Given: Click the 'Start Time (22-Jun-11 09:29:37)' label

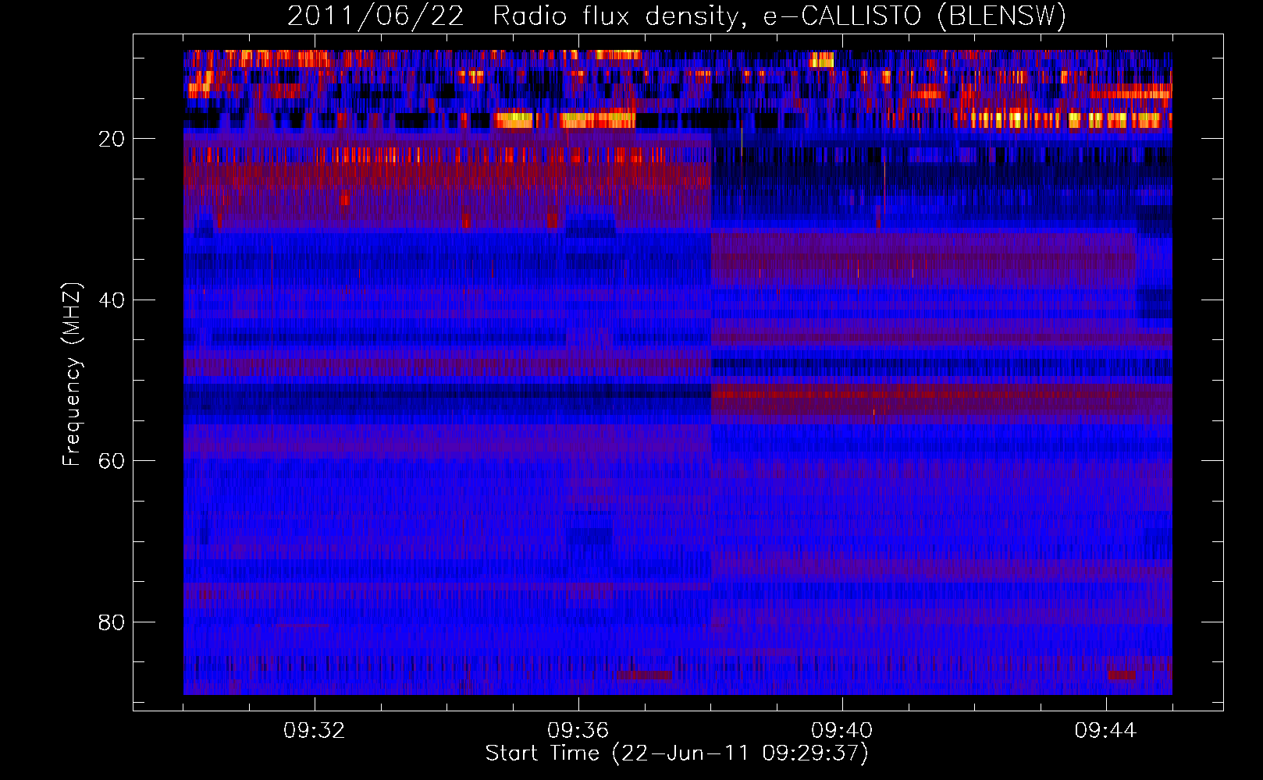Looking at the screenshot, I should pos(677,753).
